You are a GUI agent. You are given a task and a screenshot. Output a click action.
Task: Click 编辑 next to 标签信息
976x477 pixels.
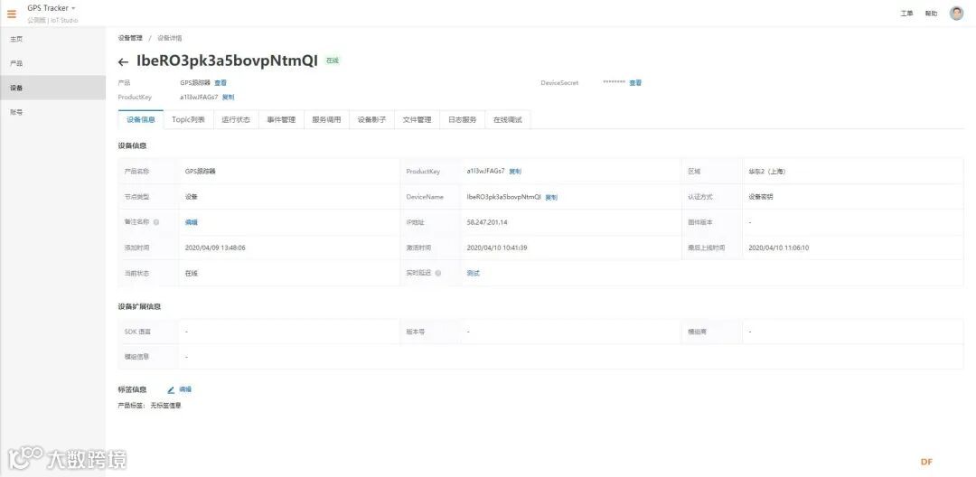[185, 389]
